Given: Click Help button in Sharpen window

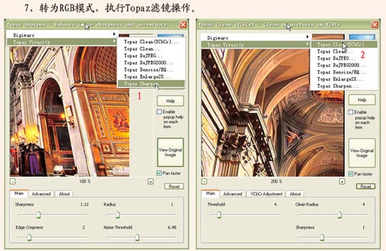Looking at the screenshot, I should [x=170, y=101].
